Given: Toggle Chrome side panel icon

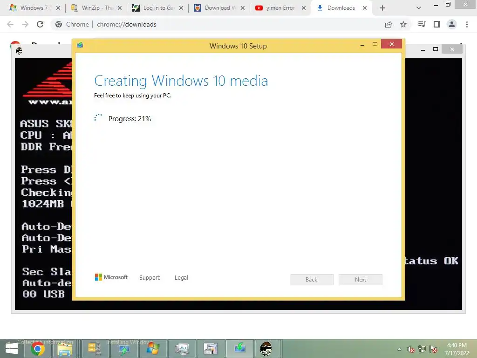Looking at the screenshot, I should (x=437, y=24).
